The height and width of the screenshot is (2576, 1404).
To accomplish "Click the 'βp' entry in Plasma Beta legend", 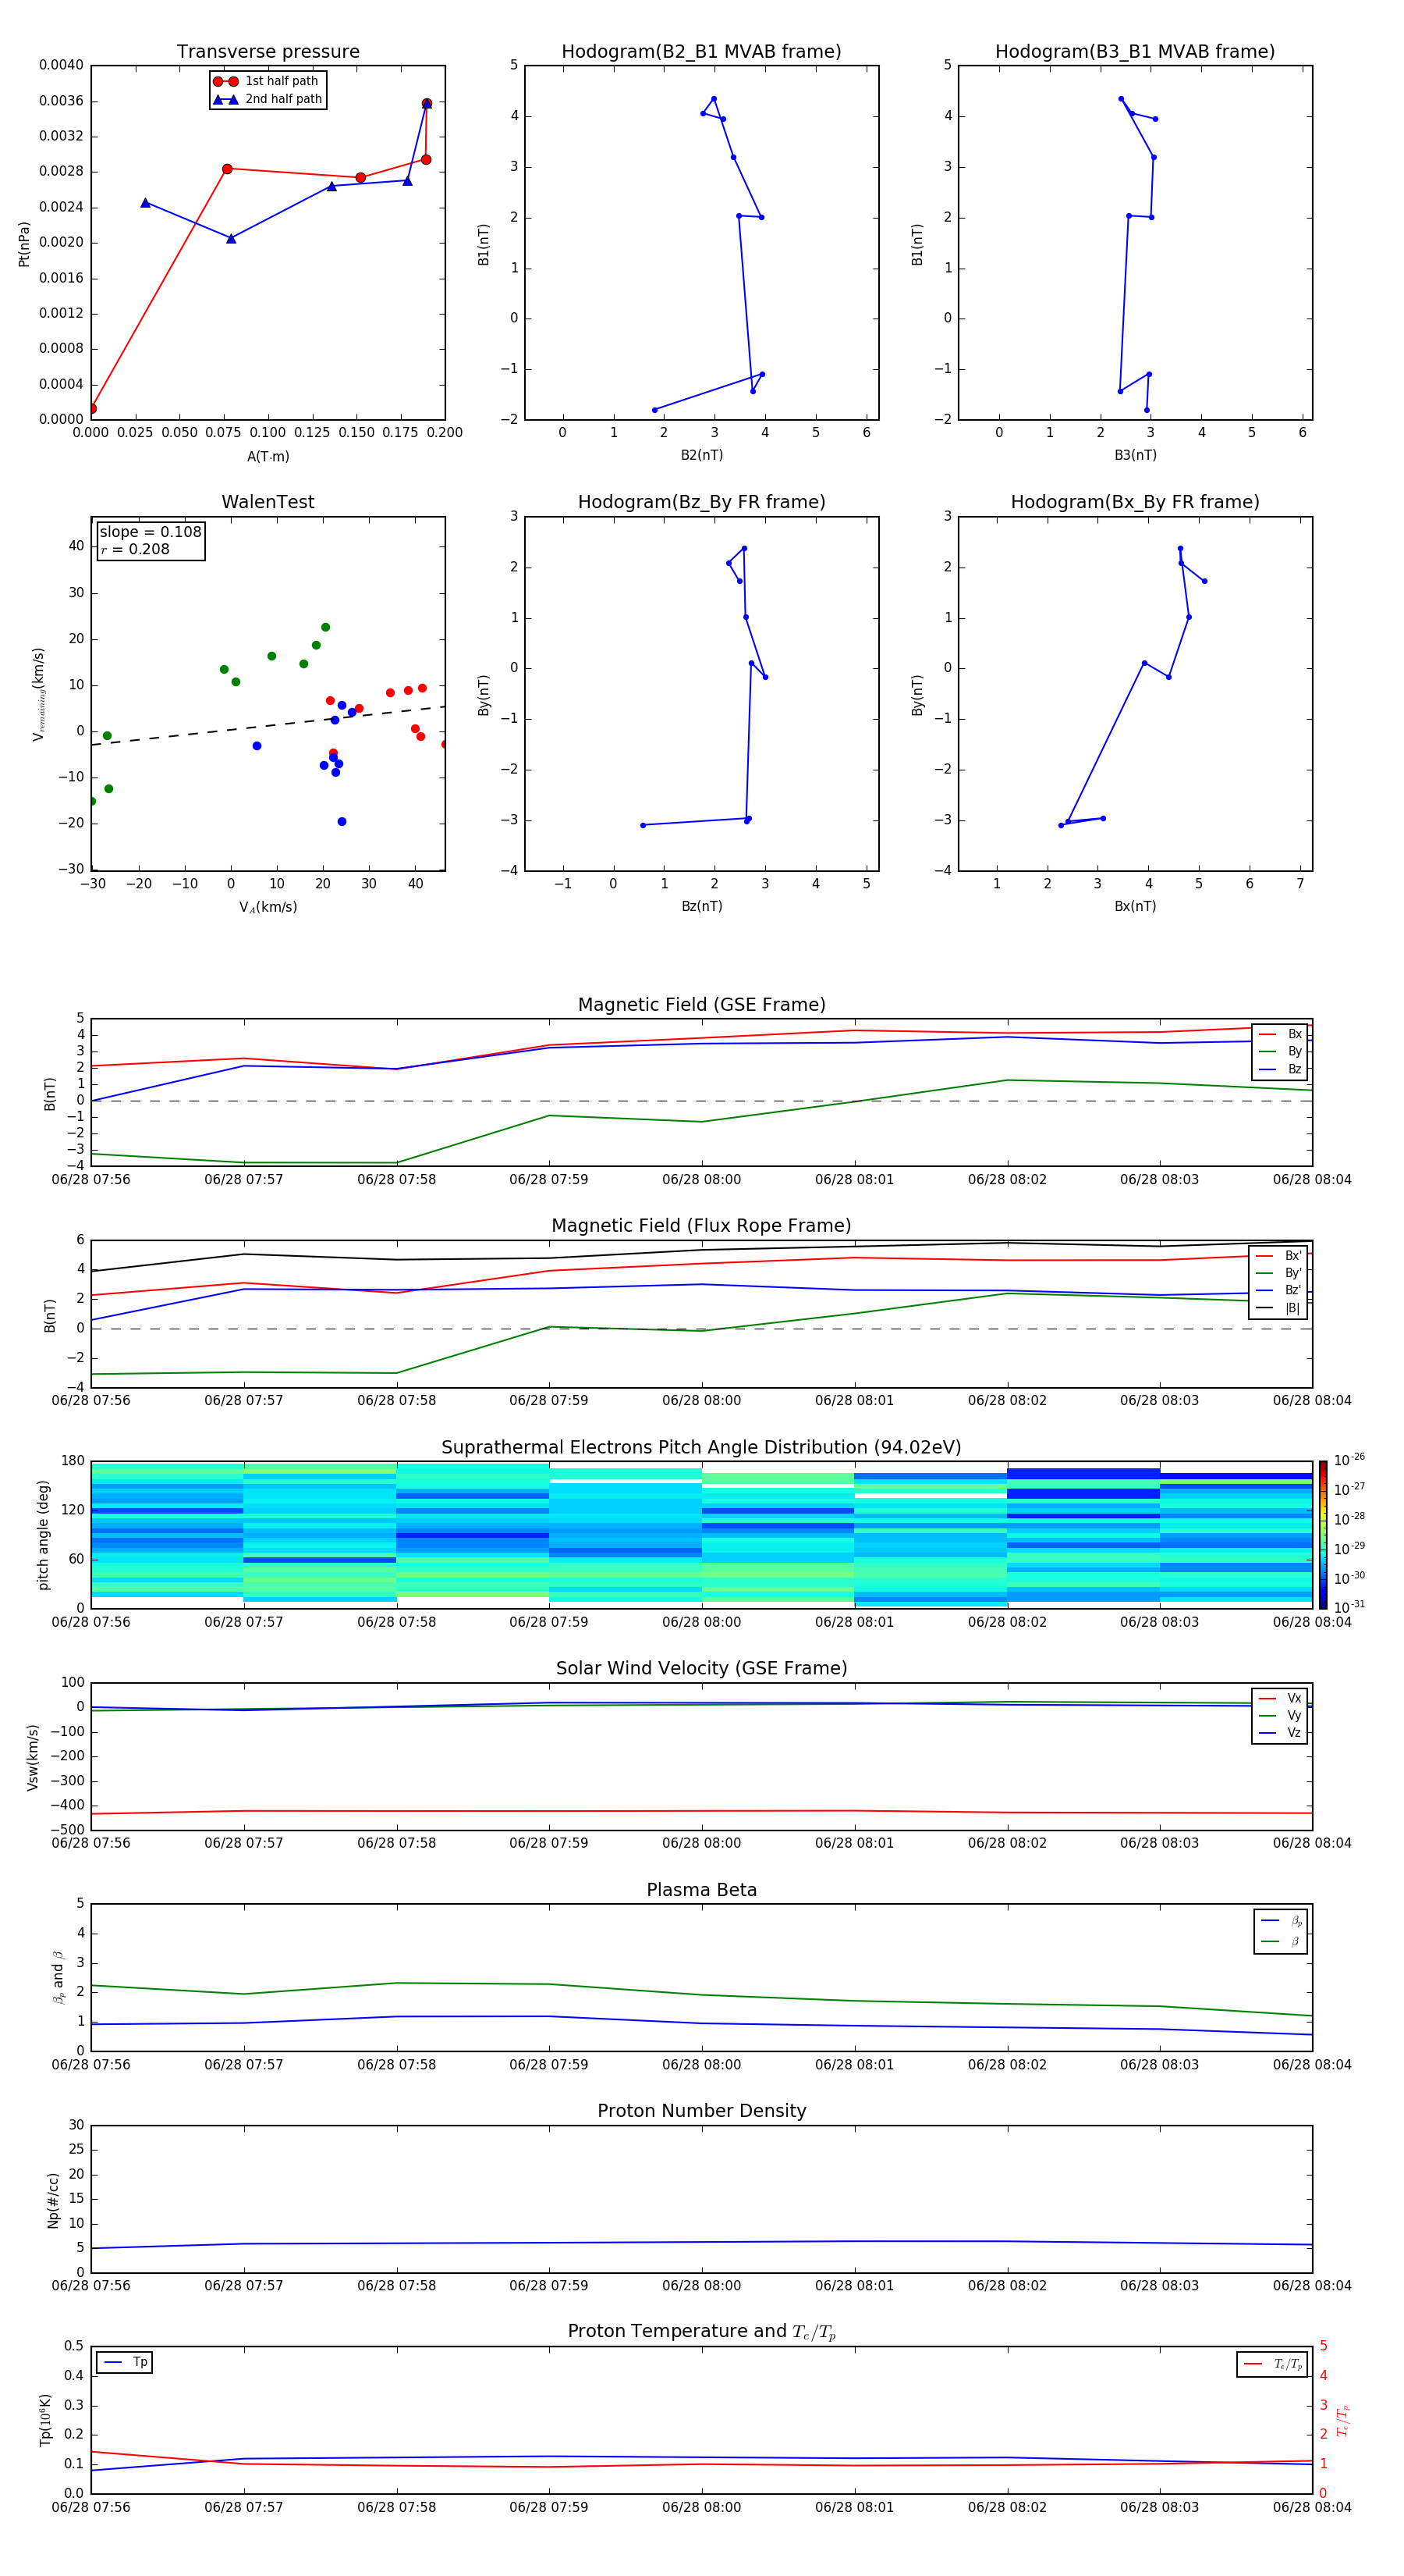I will 1282,1921.
